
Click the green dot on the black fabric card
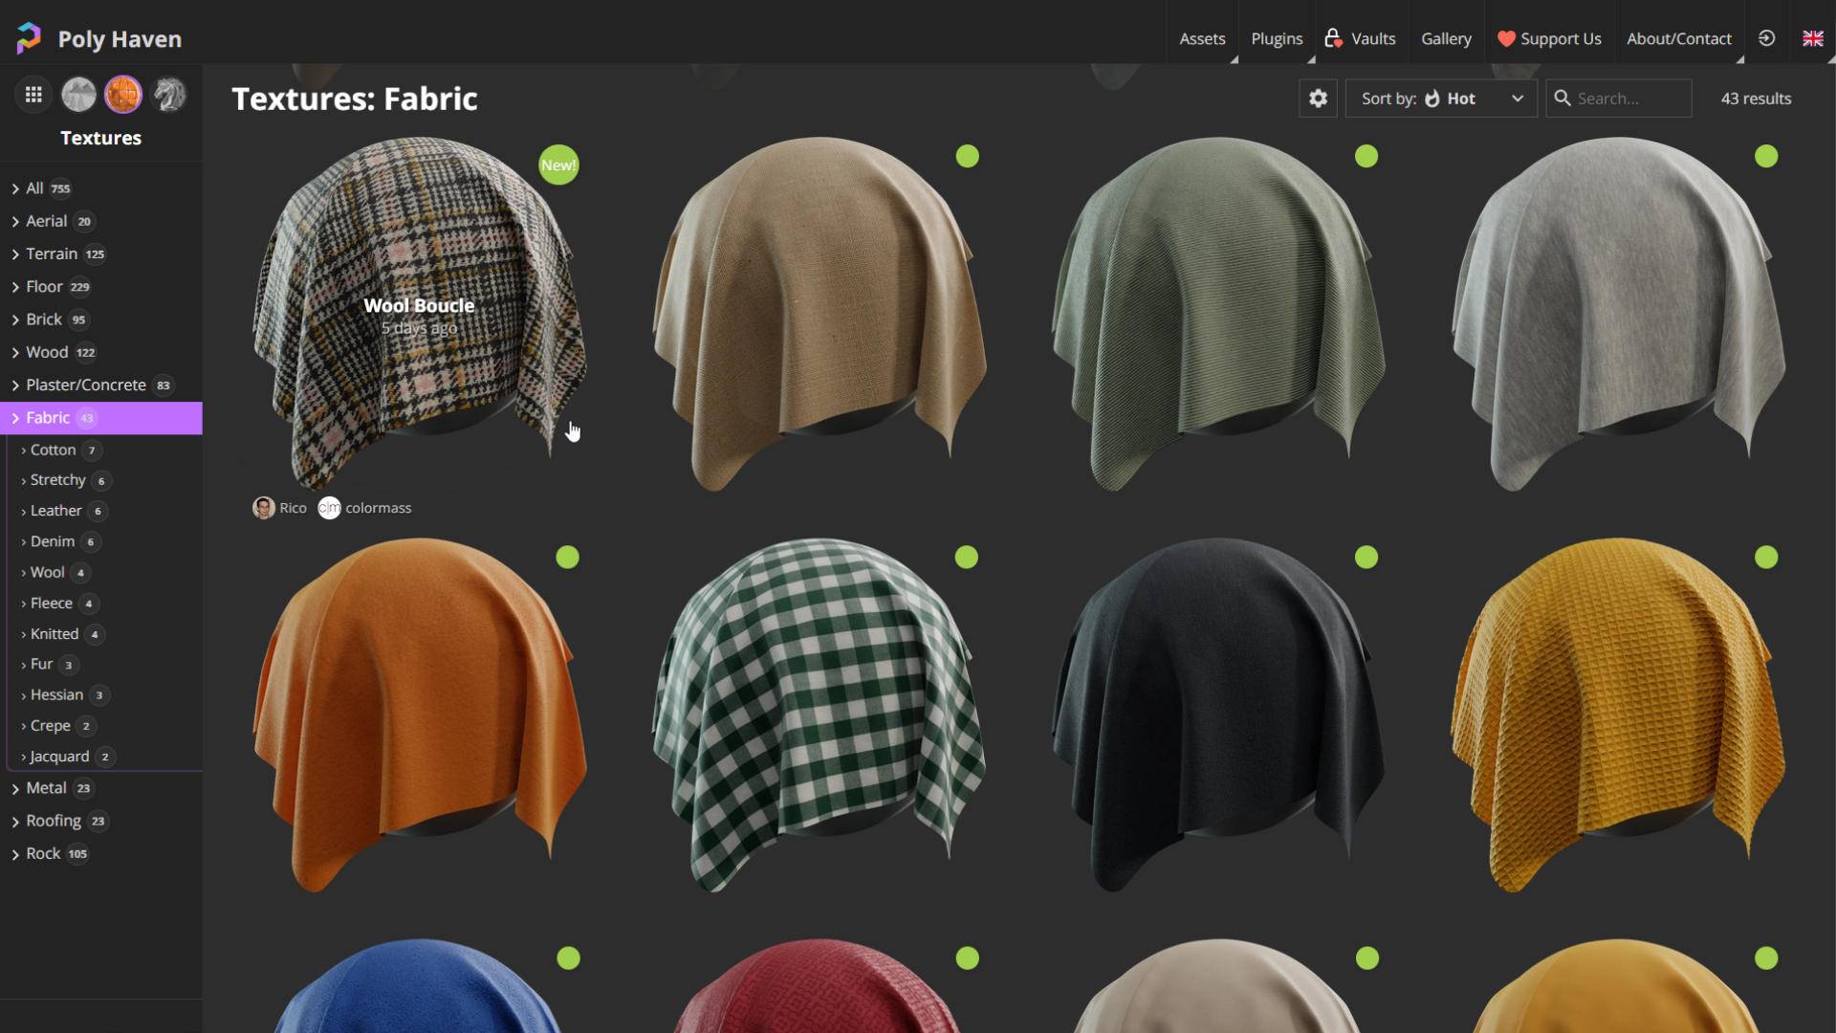pos(1366,557)
